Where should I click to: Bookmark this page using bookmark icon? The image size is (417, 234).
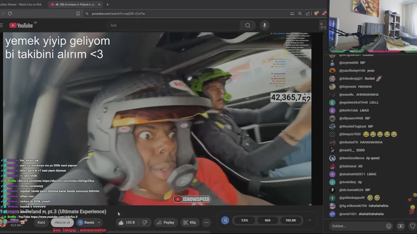[x=78, y=13]
